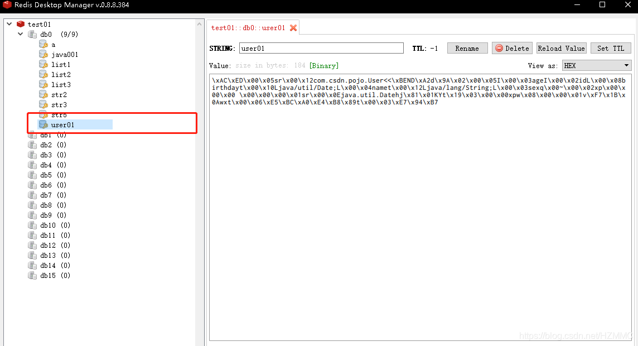This screenshot has width=638, height=346.
Task: Click the db2 database icon
Action: tap(32, 145)
